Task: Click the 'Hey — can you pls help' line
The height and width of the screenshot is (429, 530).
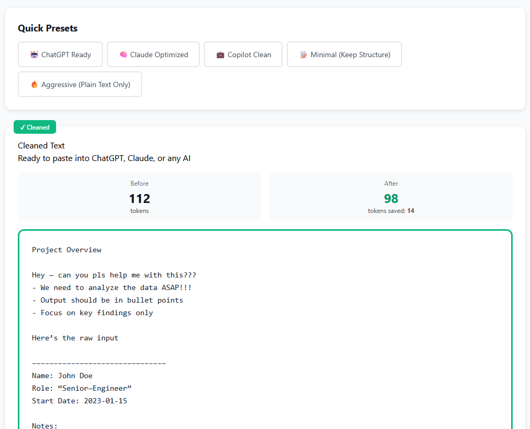Action: [x=114, y=275]
